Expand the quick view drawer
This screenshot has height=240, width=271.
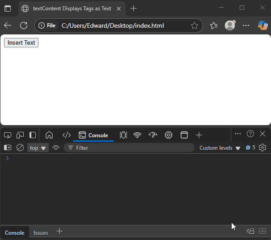tap(263, 231)
